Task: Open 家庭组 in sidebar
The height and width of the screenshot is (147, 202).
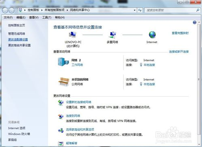Action: pos(12,140)
